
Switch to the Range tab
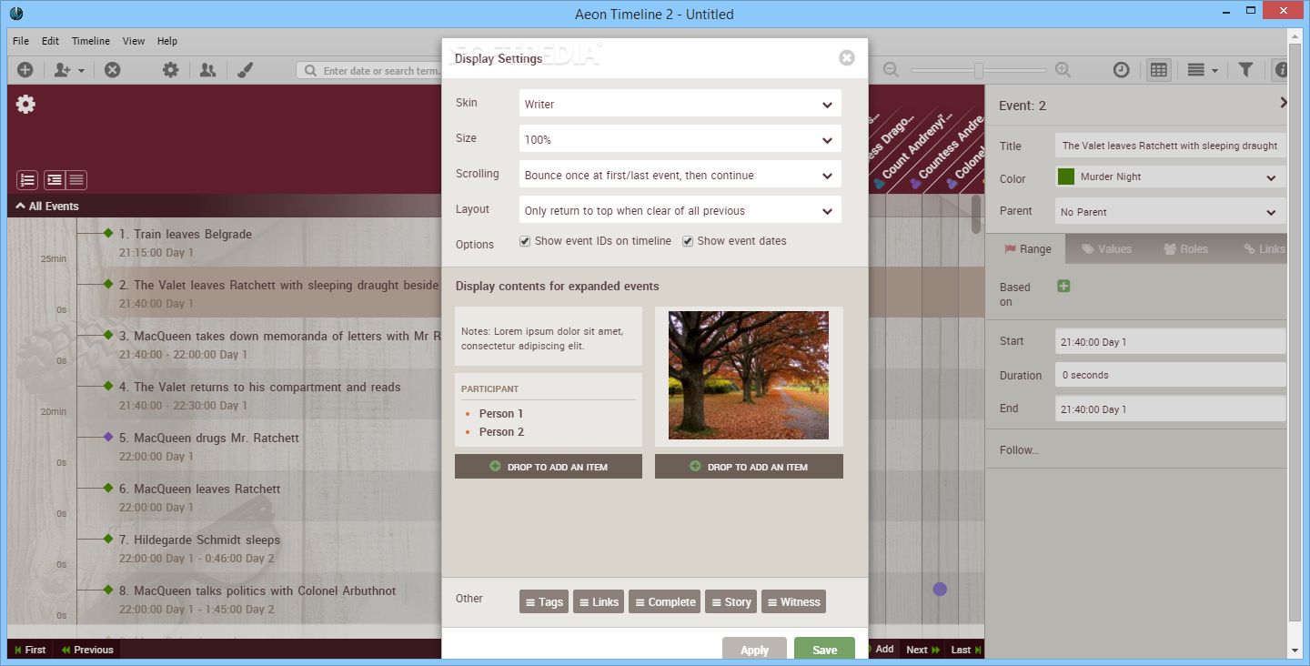coord(1028,248)
